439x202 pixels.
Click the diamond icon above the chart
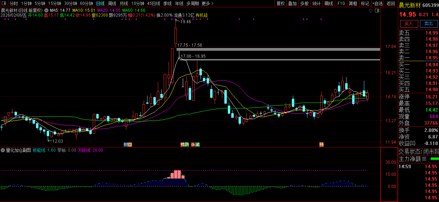point(370,11)
